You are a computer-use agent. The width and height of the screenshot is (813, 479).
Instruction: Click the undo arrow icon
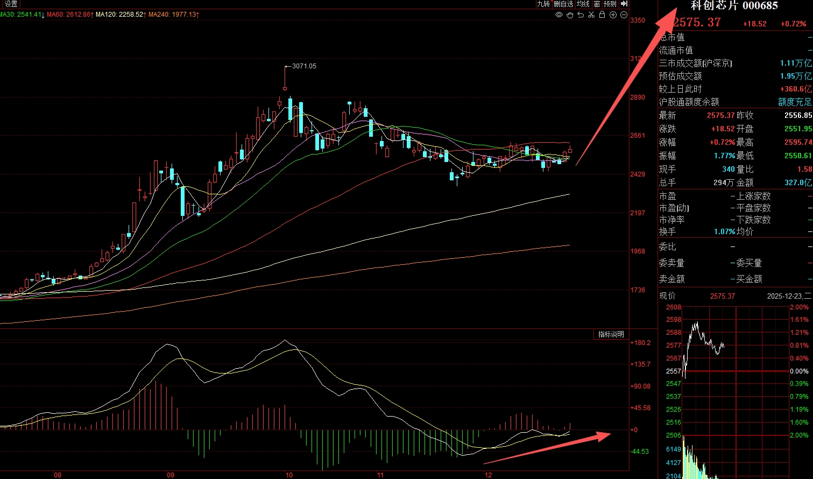tap(581, 15)
